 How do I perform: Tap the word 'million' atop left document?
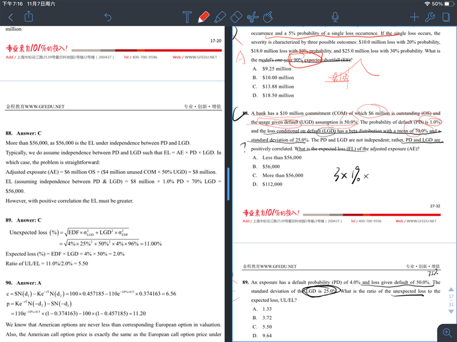pos(13,29)
